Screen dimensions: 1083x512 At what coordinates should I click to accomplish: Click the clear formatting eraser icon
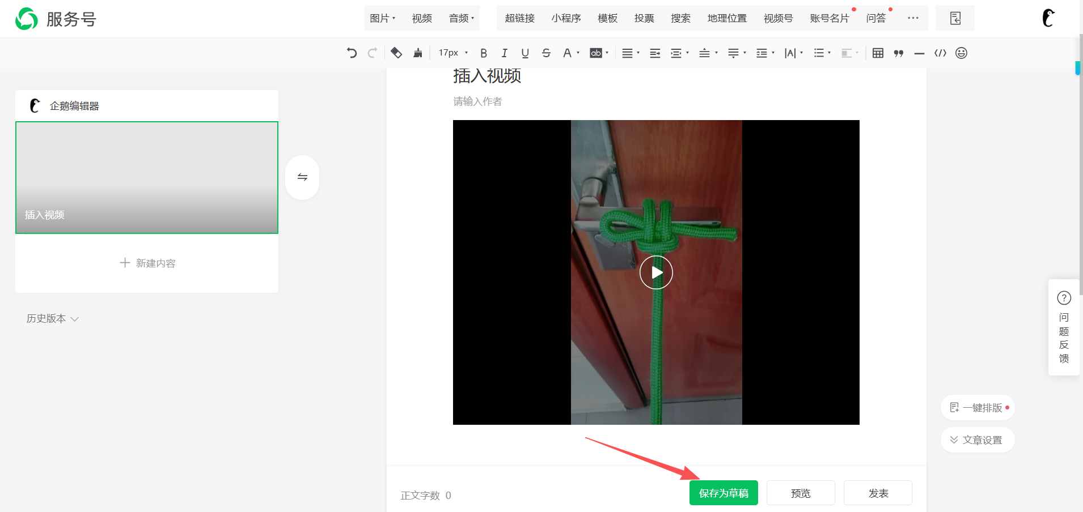(396, 53)
